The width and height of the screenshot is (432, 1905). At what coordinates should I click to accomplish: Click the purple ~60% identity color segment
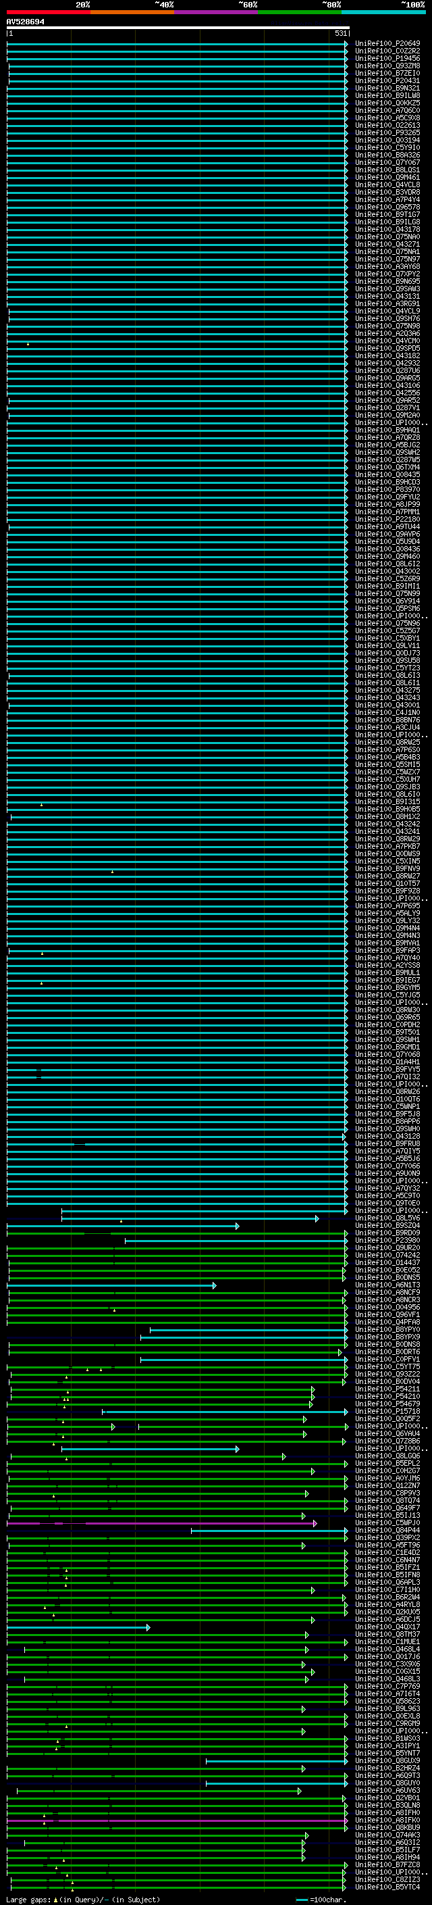pos(217,12)
